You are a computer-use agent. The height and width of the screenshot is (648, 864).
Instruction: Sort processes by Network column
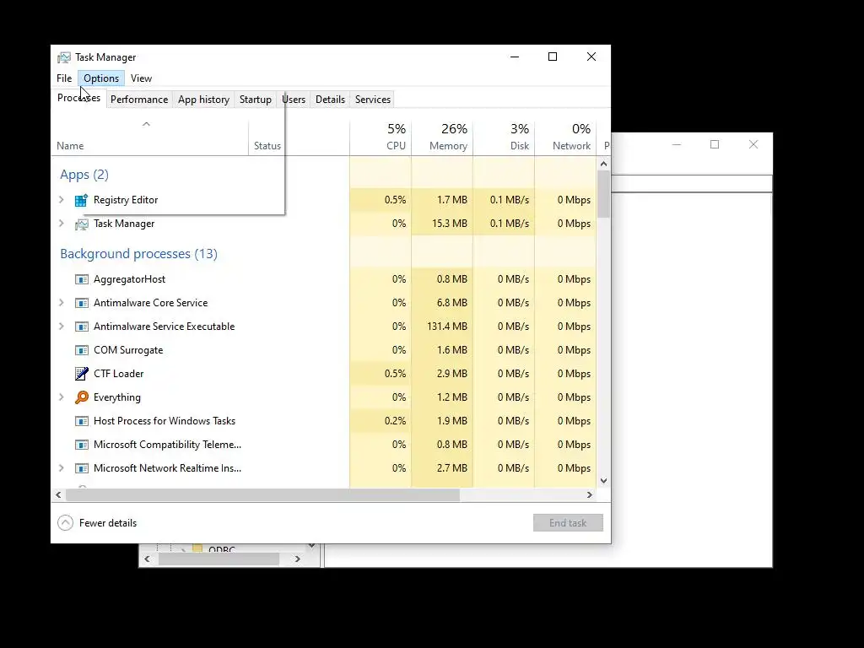click(x=565, y=138)
